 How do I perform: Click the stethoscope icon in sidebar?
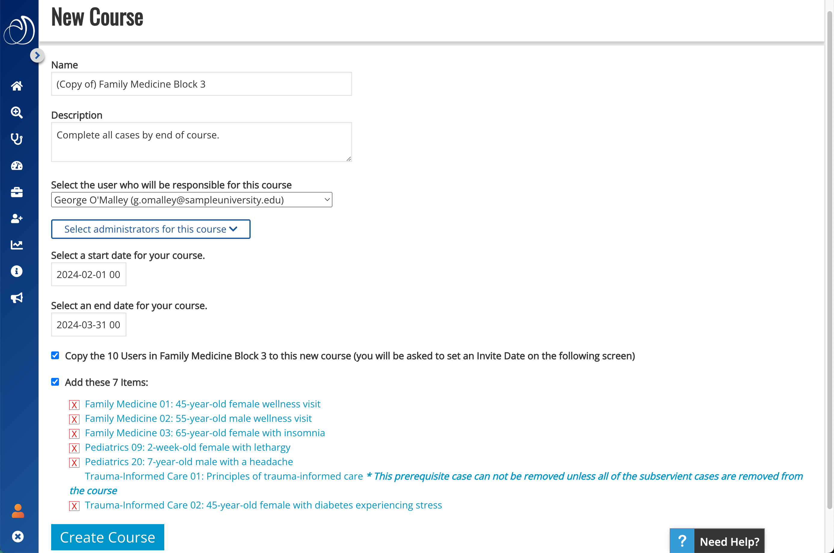17,139
